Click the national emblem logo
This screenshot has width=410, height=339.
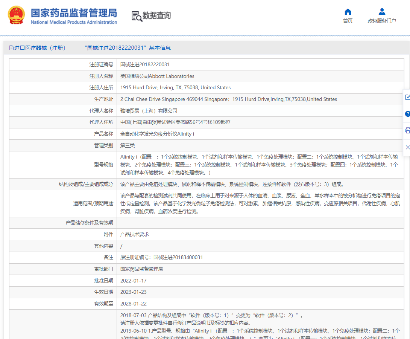(17, 15)
